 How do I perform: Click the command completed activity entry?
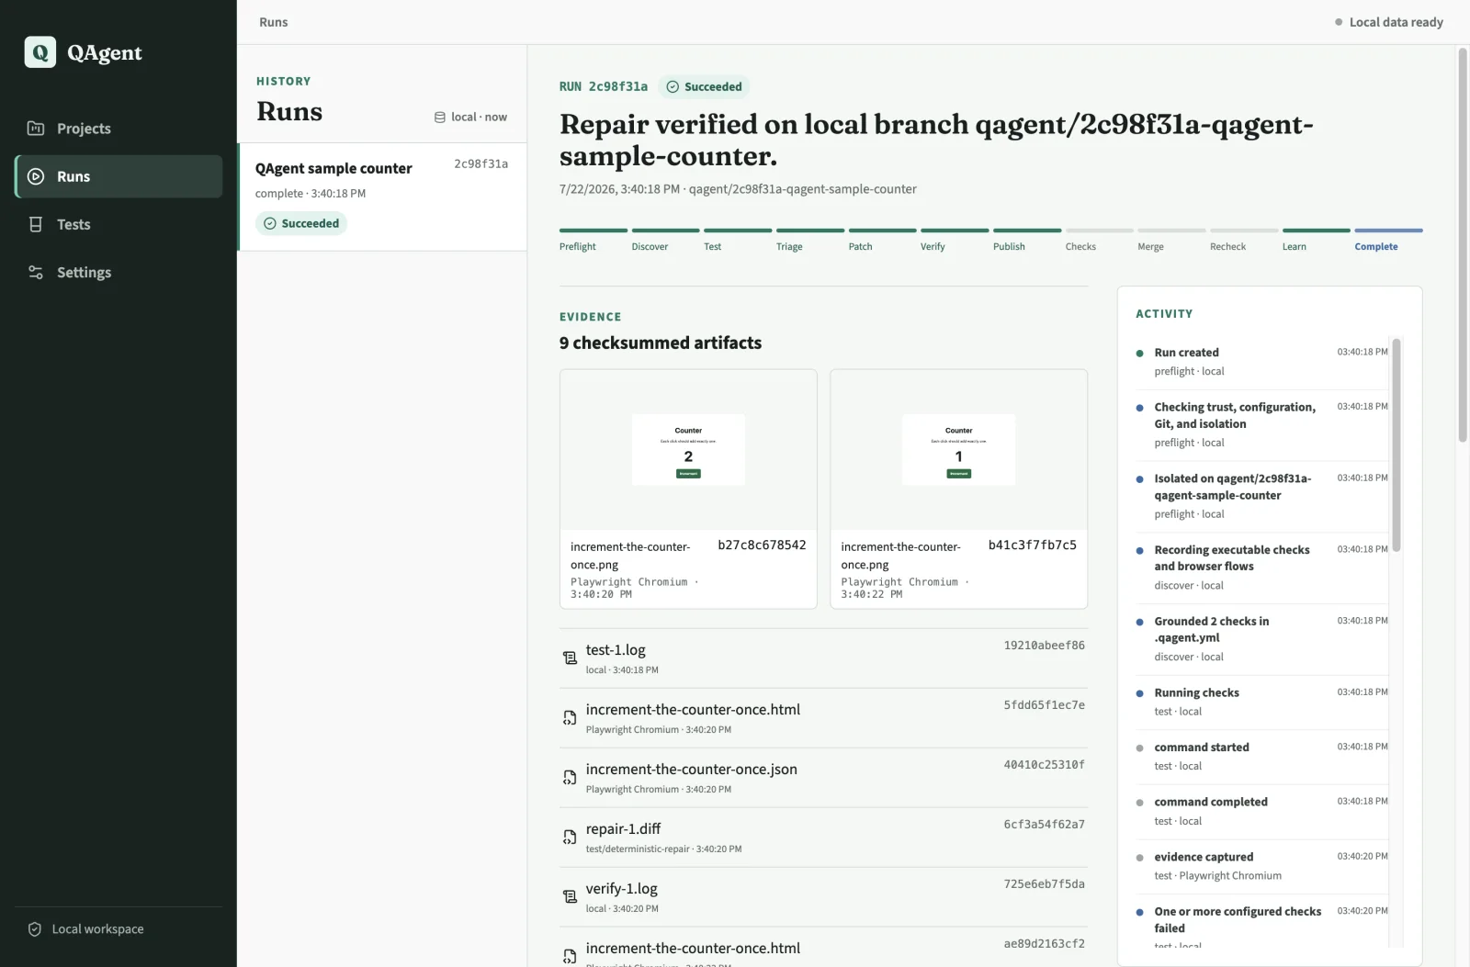click(x=1261, y=811)
